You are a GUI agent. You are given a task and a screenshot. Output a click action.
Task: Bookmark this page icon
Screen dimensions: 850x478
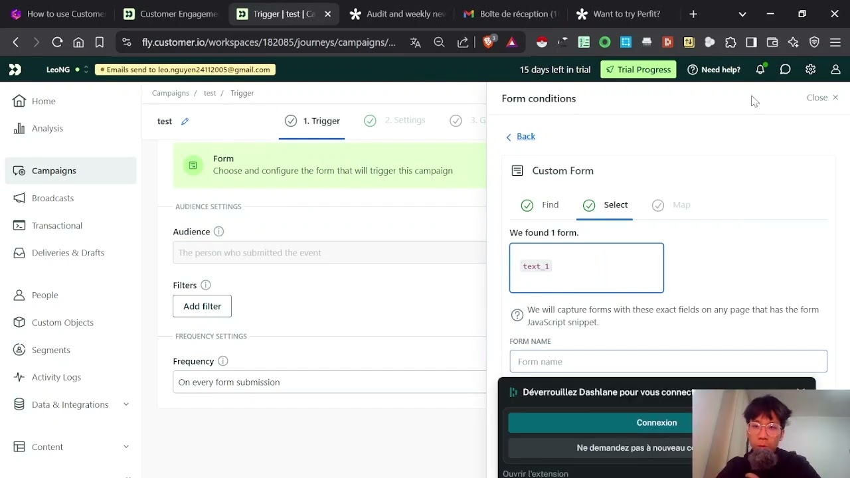pyautogui.click(x=100, y=42)
